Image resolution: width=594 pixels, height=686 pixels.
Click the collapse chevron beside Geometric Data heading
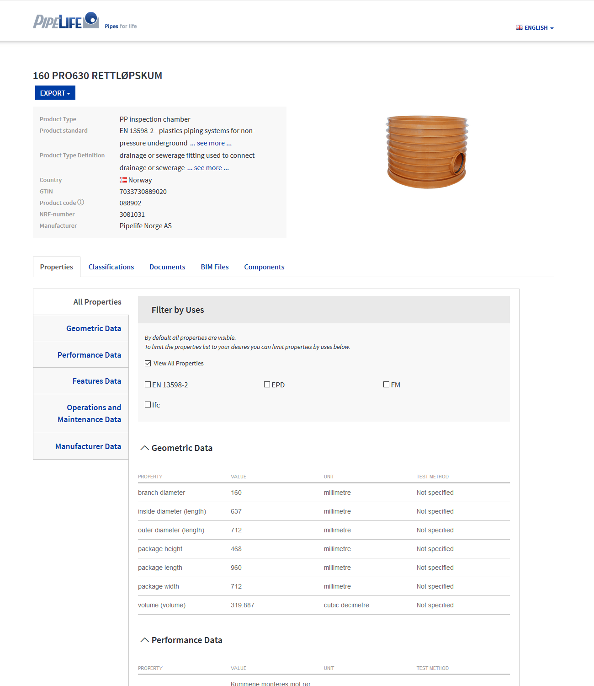tap(145, 448)
